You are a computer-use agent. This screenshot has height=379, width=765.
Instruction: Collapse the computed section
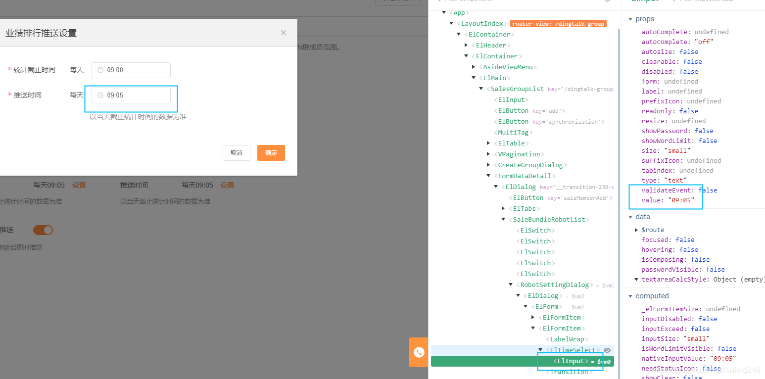(630, 296)
